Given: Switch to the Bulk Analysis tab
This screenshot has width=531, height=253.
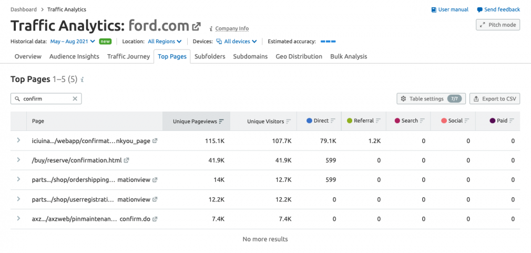Looking at the screenshot, I should tap(349, 57).
